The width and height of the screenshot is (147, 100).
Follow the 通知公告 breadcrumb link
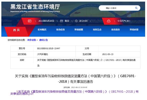tap(43, 40)
